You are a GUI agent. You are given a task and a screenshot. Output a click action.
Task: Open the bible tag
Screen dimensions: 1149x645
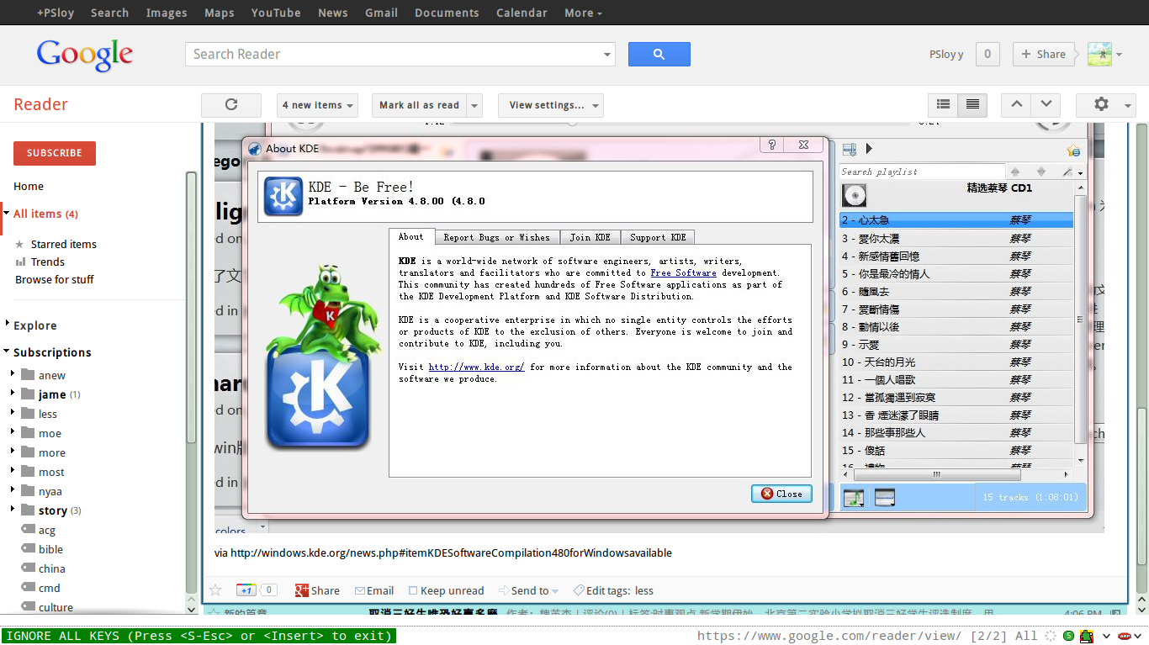(50, 549)
